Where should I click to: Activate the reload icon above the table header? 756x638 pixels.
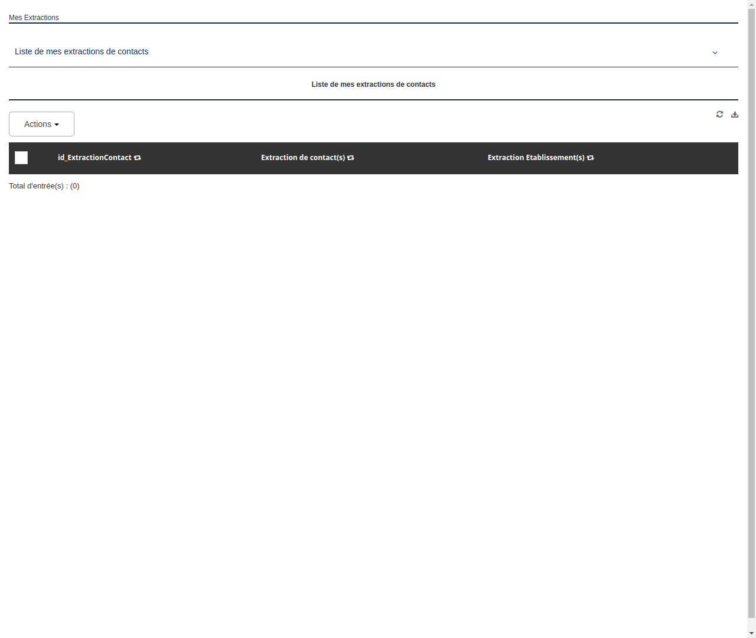click(719, 114)
